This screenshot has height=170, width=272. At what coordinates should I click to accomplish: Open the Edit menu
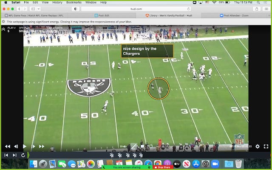tap(35, 3)
